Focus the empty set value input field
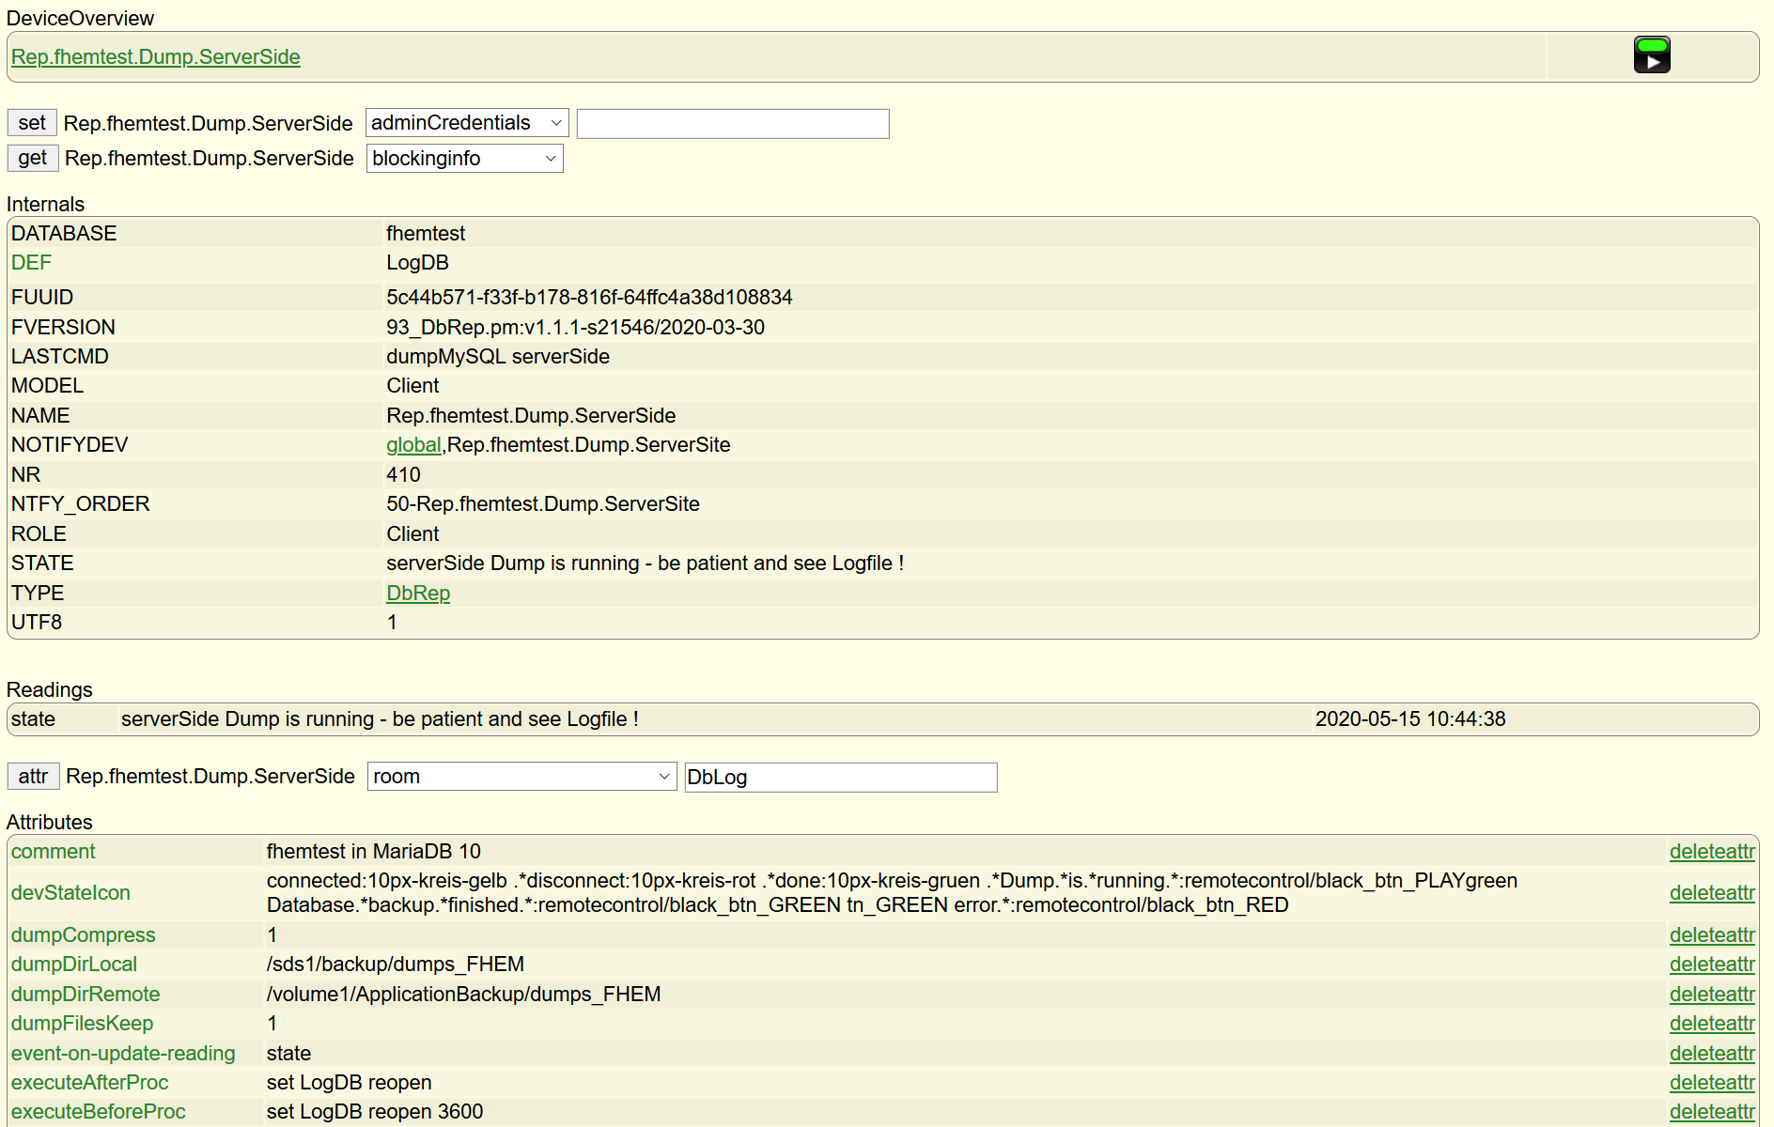The image size is (1774, 1127). [732, 124]
